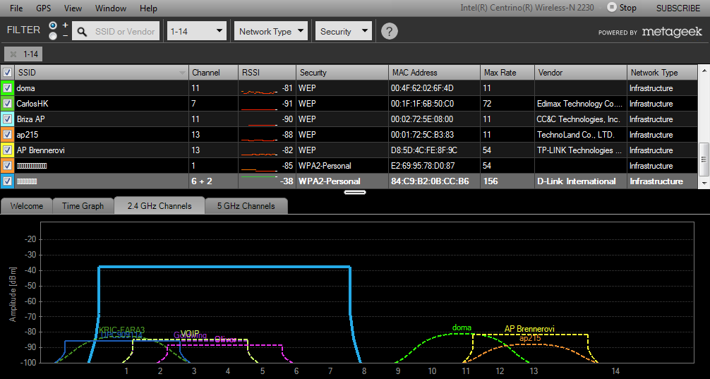This screenshot has height=379, width=710.
Task: Open the GPS menu
Action: 44,8
